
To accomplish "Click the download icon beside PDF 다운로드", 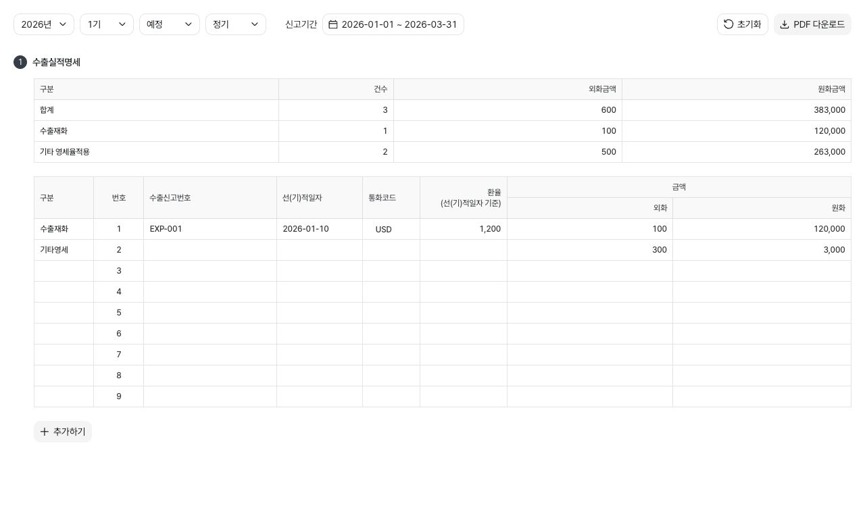I will coord(785,24).
